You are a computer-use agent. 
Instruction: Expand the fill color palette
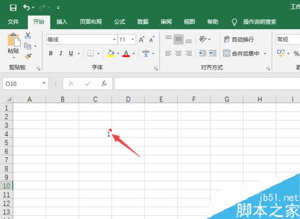click(118, 53)
